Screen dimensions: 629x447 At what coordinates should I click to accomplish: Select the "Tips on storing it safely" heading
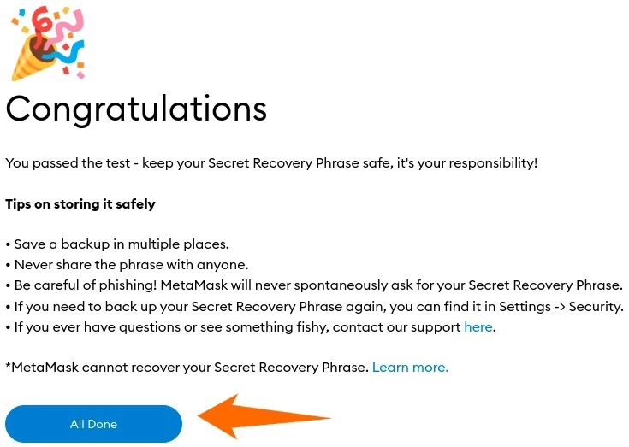tap(80, 204)
